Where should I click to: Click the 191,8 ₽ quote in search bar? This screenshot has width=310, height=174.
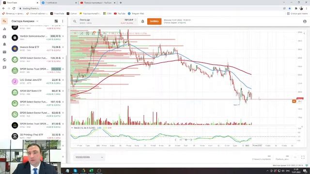[129, 20]
